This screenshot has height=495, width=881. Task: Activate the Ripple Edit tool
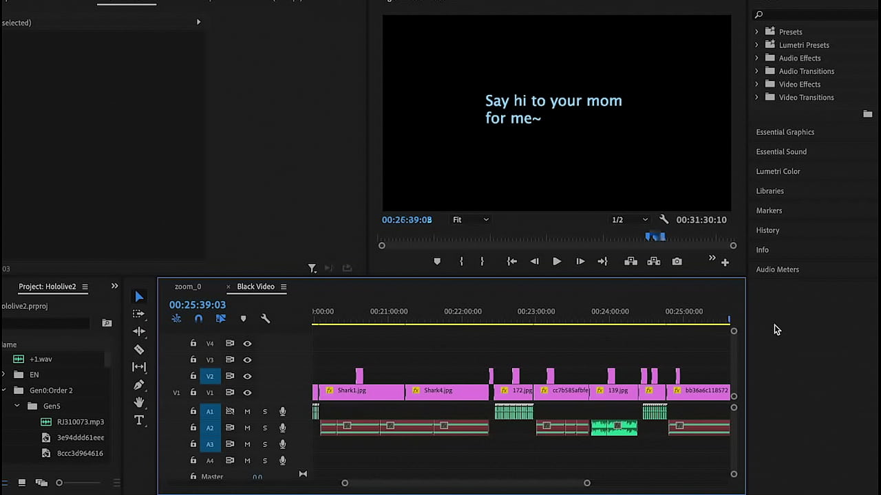pos(139,331)
